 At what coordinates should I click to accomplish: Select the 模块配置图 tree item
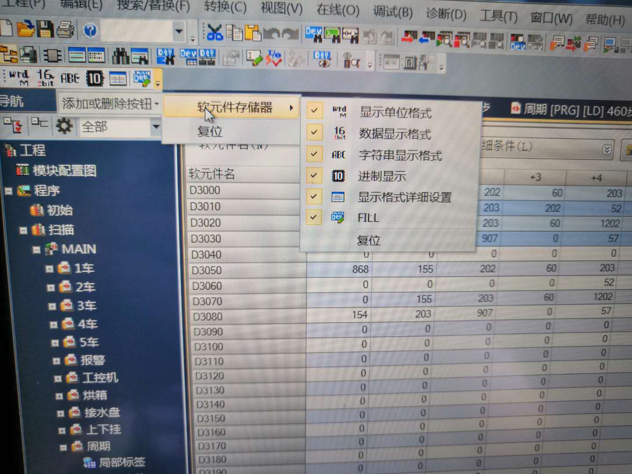(64, 170)
